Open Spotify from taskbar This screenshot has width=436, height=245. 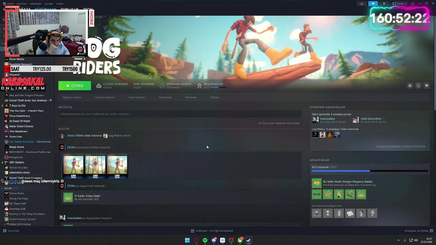coord(205,240)
